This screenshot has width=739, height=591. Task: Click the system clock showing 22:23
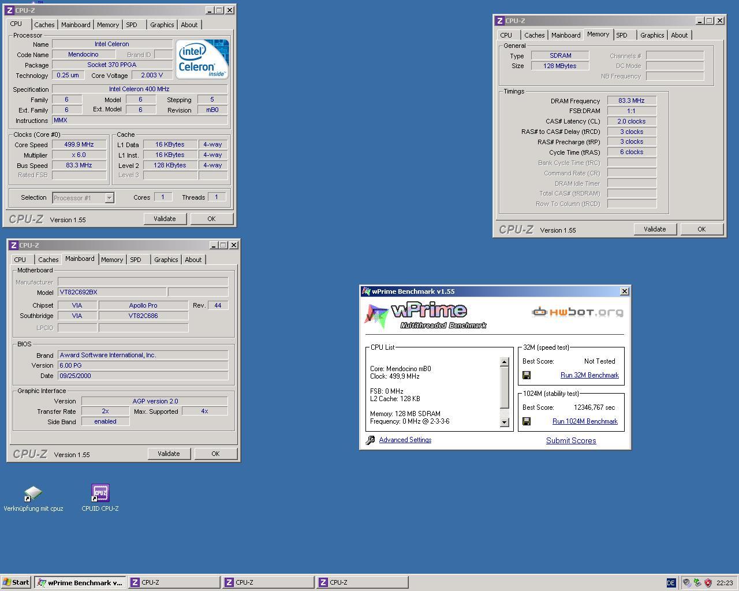pyautogui.click(x=725, y=583)
